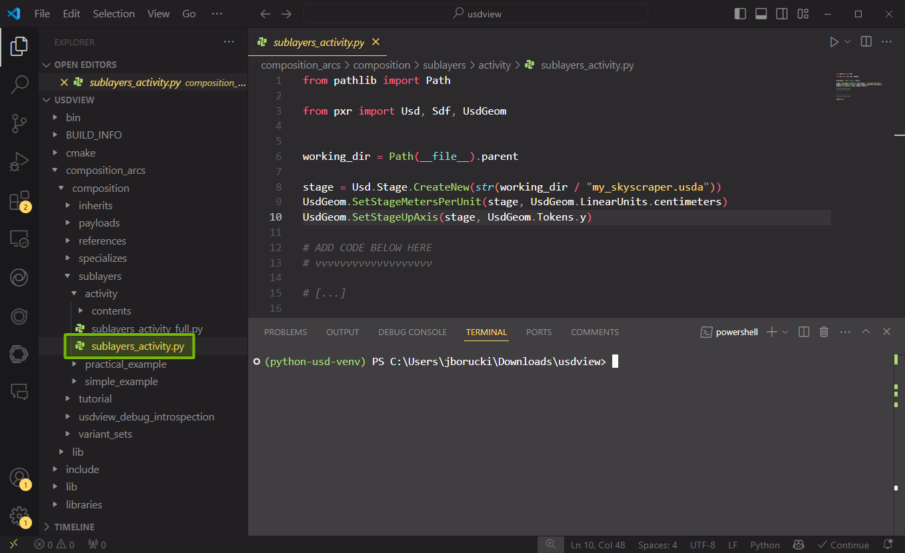Click the remote window indicator in status bar
The height and width of the screenshot is (553, 905).
tap(13, 544)
